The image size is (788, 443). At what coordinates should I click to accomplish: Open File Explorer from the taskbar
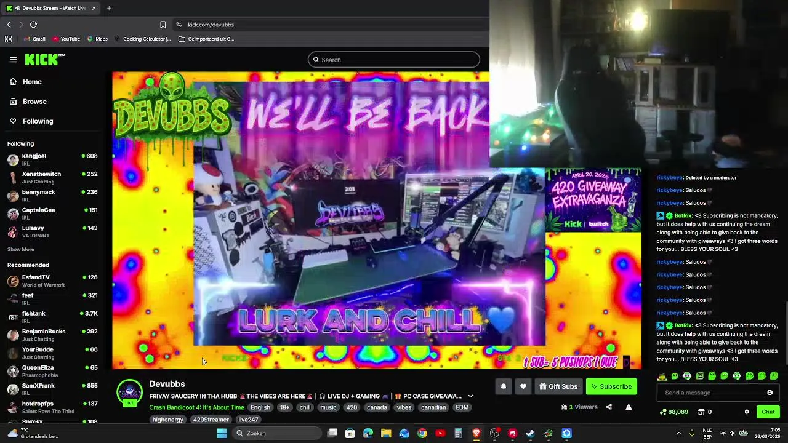point(386,433)
